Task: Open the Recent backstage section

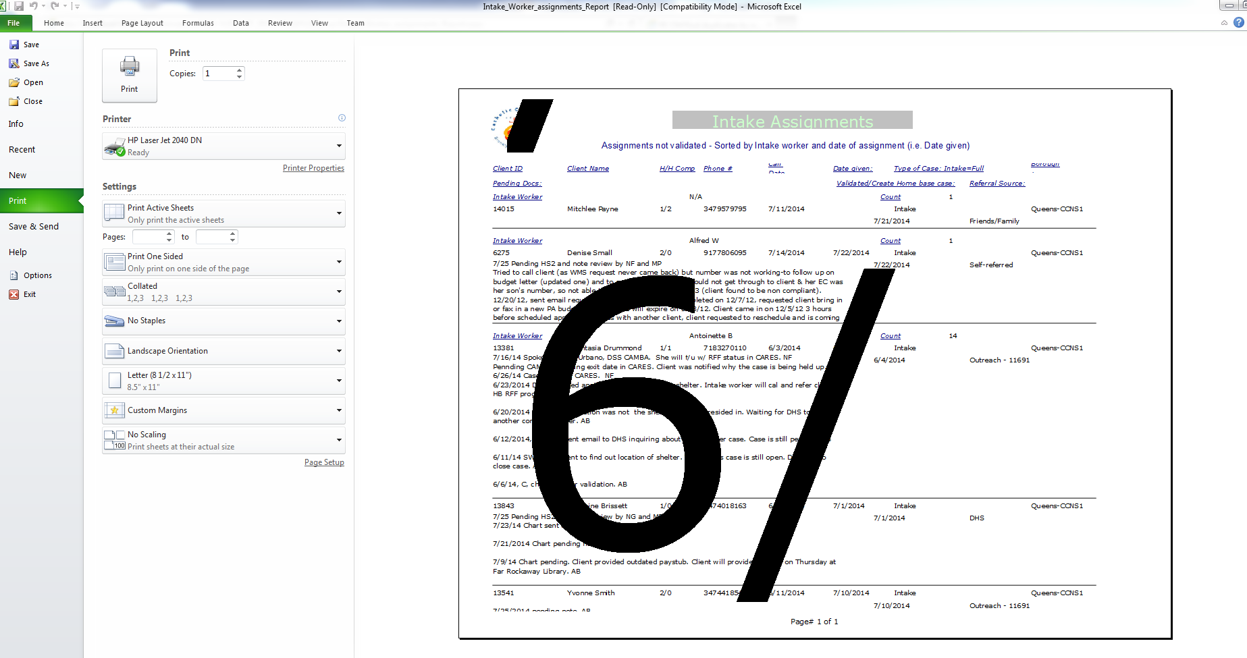Action: pyautogui.click(x=22, y=150)
